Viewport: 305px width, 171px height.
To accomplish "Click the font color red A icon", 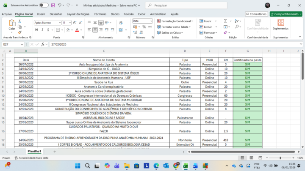I will (x=77, y=30).
